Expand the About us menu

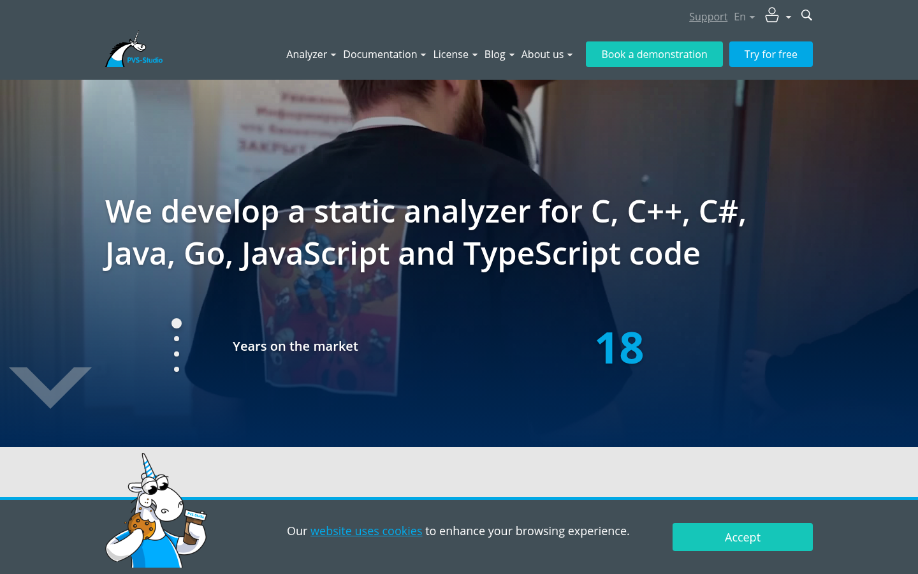click(x=547, y=54)
